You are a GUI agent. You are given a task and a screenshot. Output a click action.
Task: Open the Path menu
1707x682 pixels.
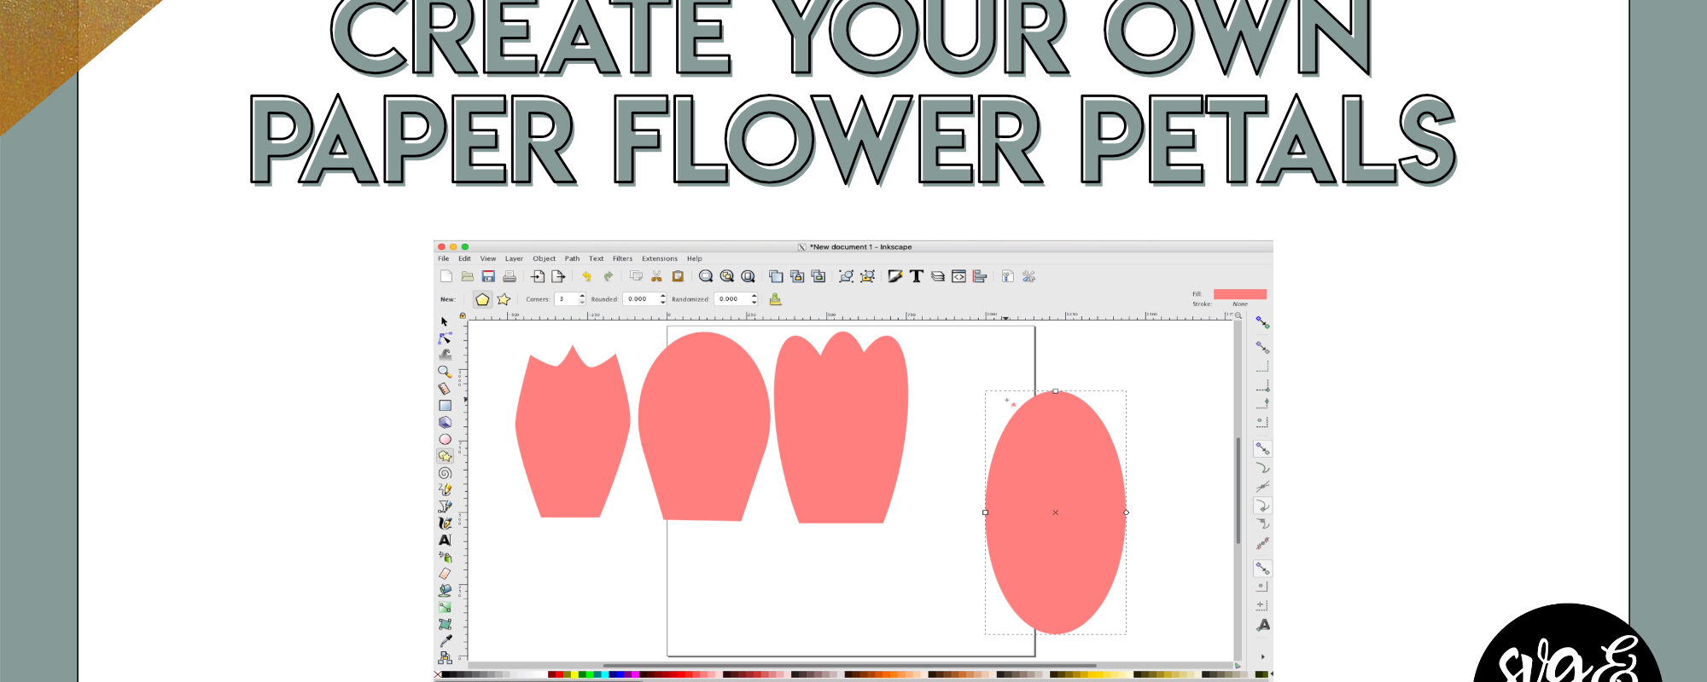click(572, 258)
